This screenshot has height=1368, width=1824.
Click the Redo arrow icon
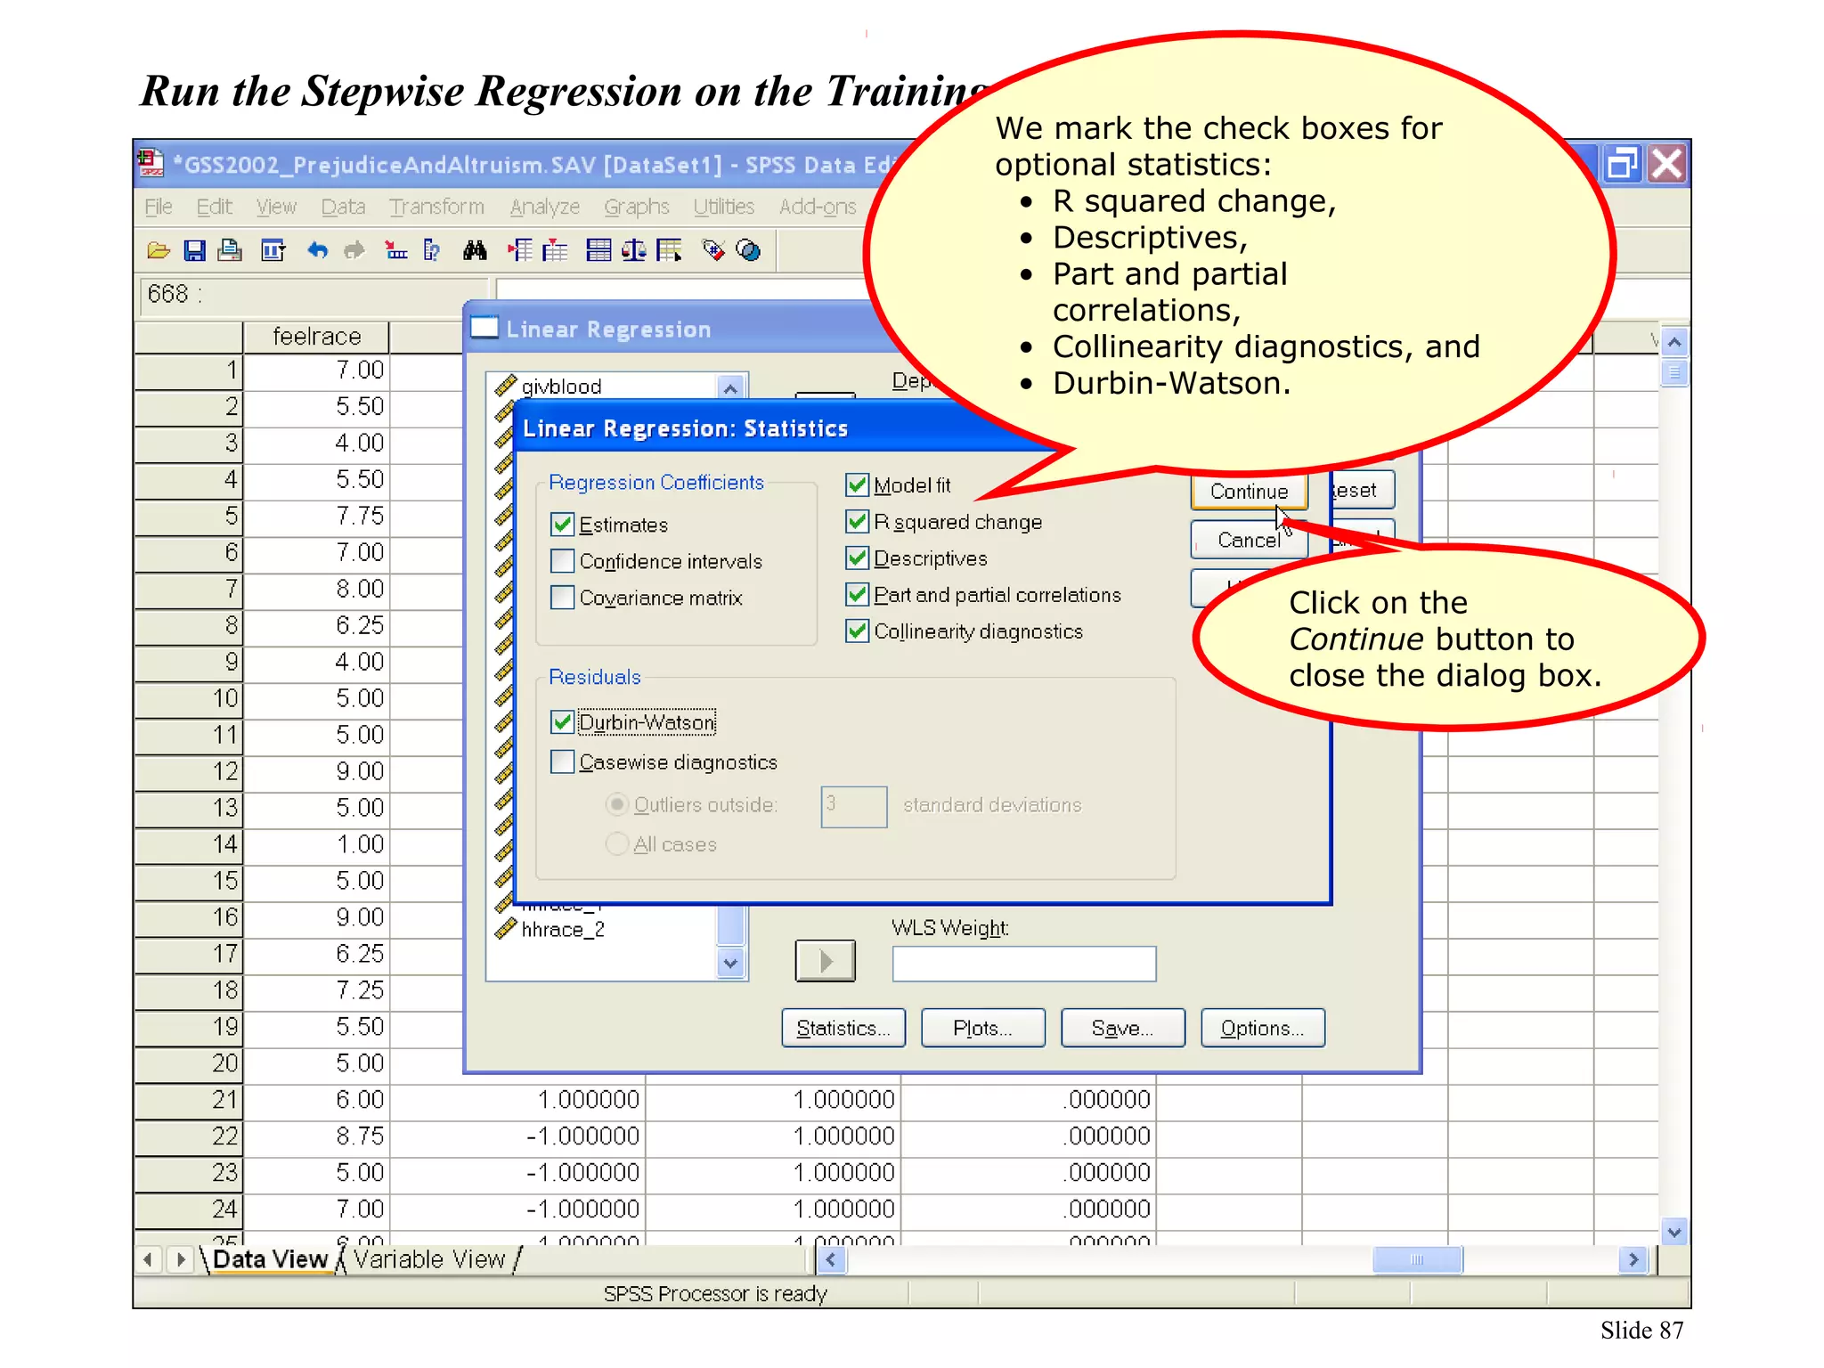point(354,251)
